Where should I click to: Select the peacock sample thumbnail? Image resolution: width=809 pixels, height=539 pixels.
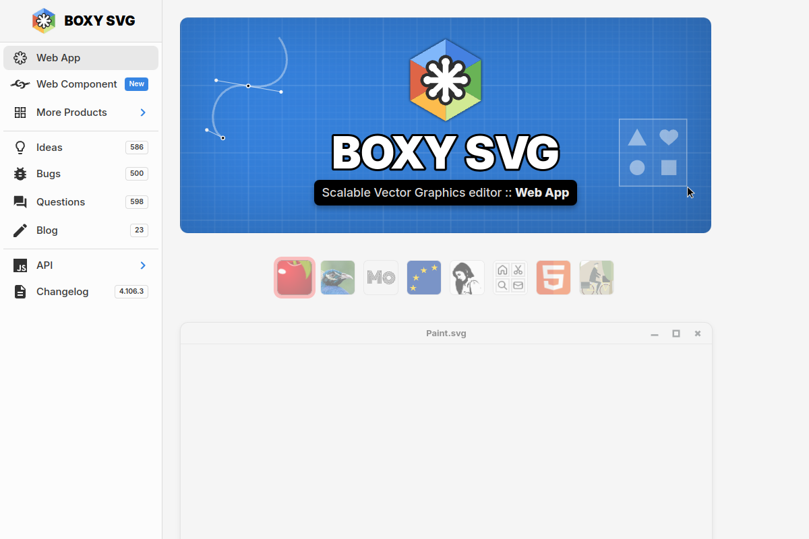pos(338,278)
